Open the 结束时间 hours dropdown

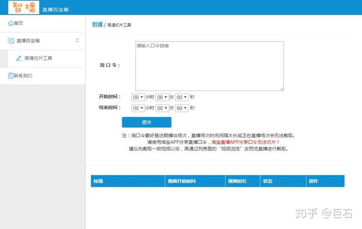[138, 108]
